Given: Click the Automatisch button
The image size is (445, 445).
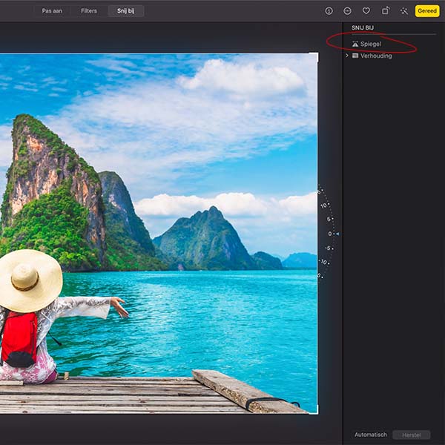Looking at the screenshot, I should [370, 435].
